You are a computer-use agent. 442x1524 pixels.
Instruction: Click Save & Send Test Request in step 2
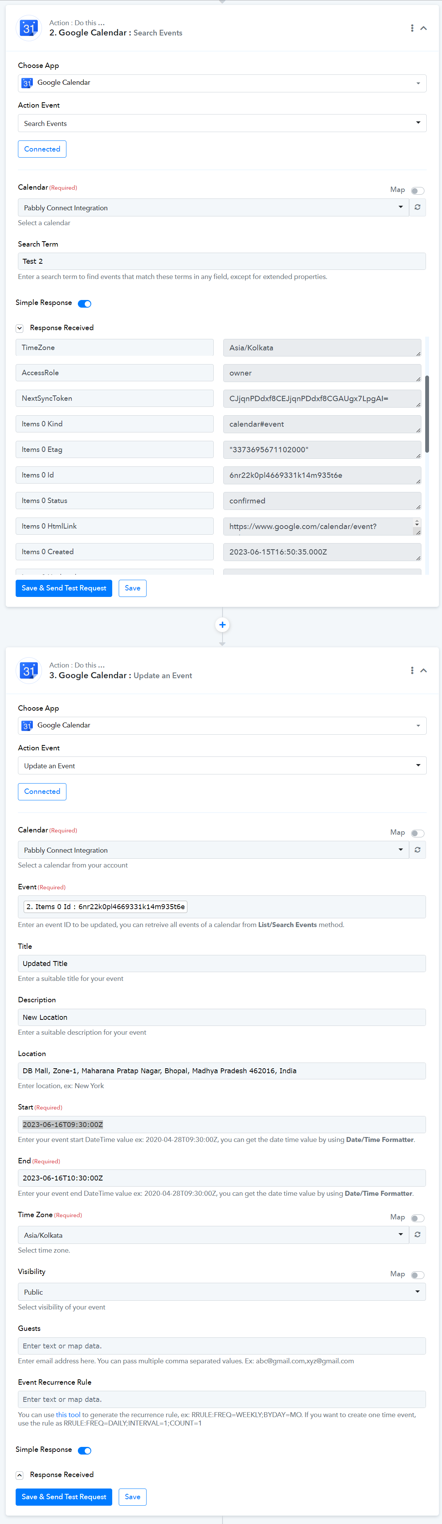pos(64,588)
